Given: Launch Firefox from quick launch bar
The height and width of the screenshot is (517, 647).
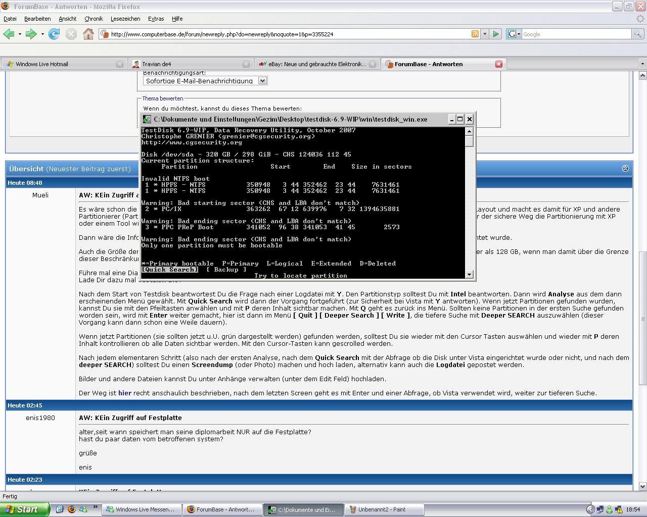Looking at the screenshot, I should tap(71, 509).
